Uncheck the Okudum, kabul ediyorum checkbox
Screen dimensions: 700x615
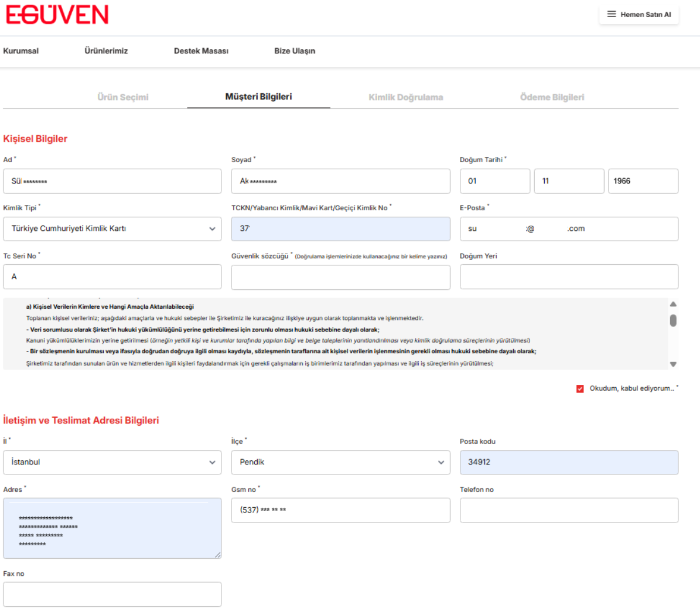click(x=580, y=388)
